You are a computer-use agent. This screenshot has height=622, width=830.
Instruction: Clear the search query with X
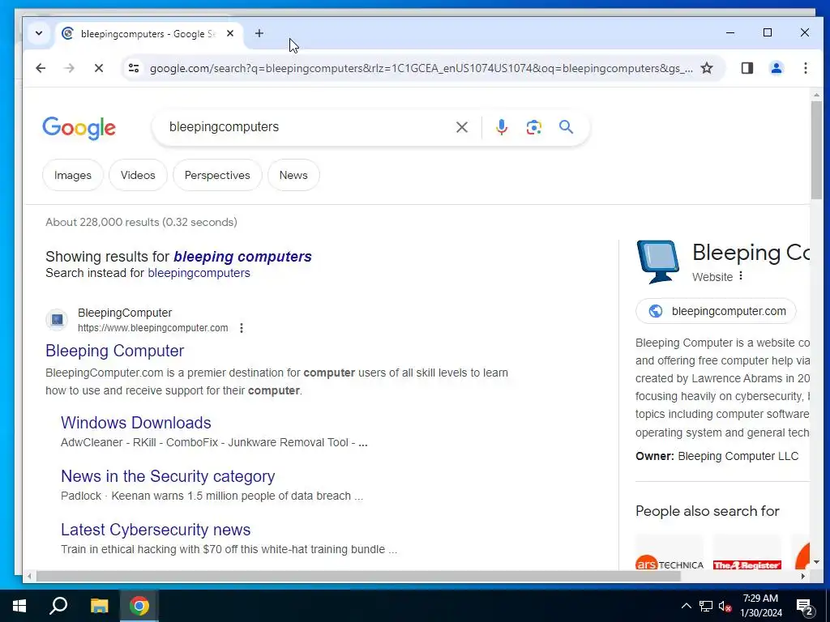(461, 127)
